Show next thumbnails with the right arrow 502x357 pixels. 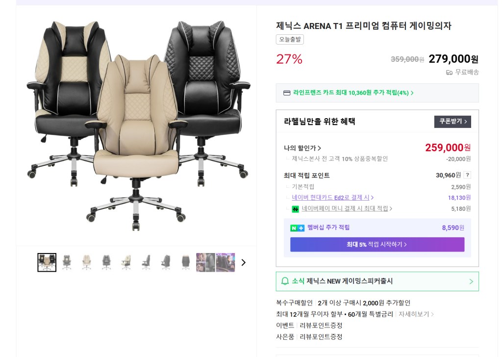click(243, 262)
